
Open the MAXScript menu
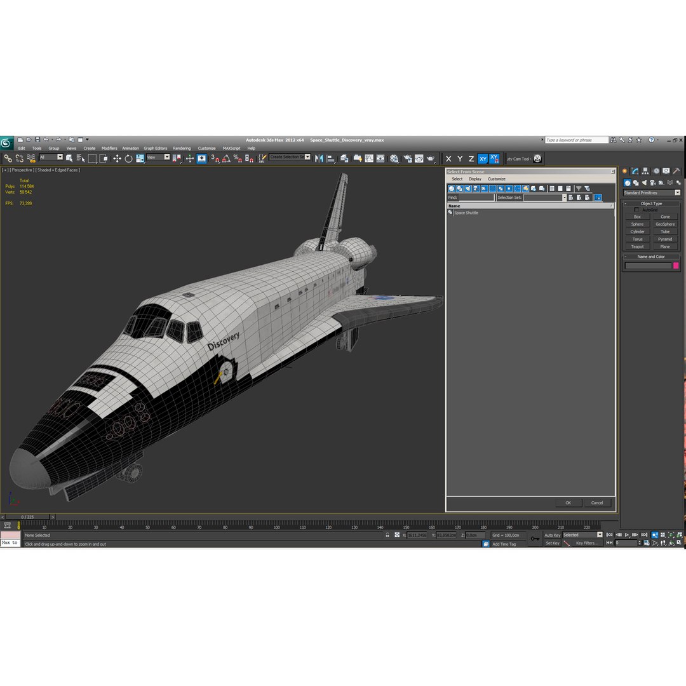click(231, 148)
